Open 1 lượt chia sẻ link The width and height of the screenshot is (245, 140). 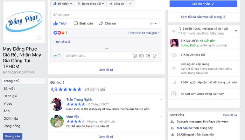click(62, 42)
